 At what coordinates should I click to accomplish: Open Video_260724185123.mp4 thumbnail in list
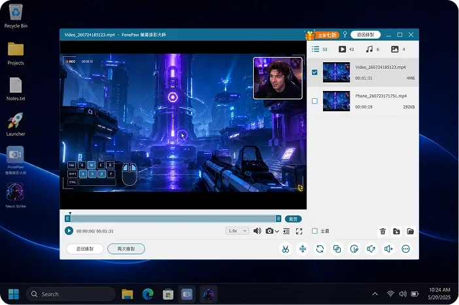pos(336,72)
